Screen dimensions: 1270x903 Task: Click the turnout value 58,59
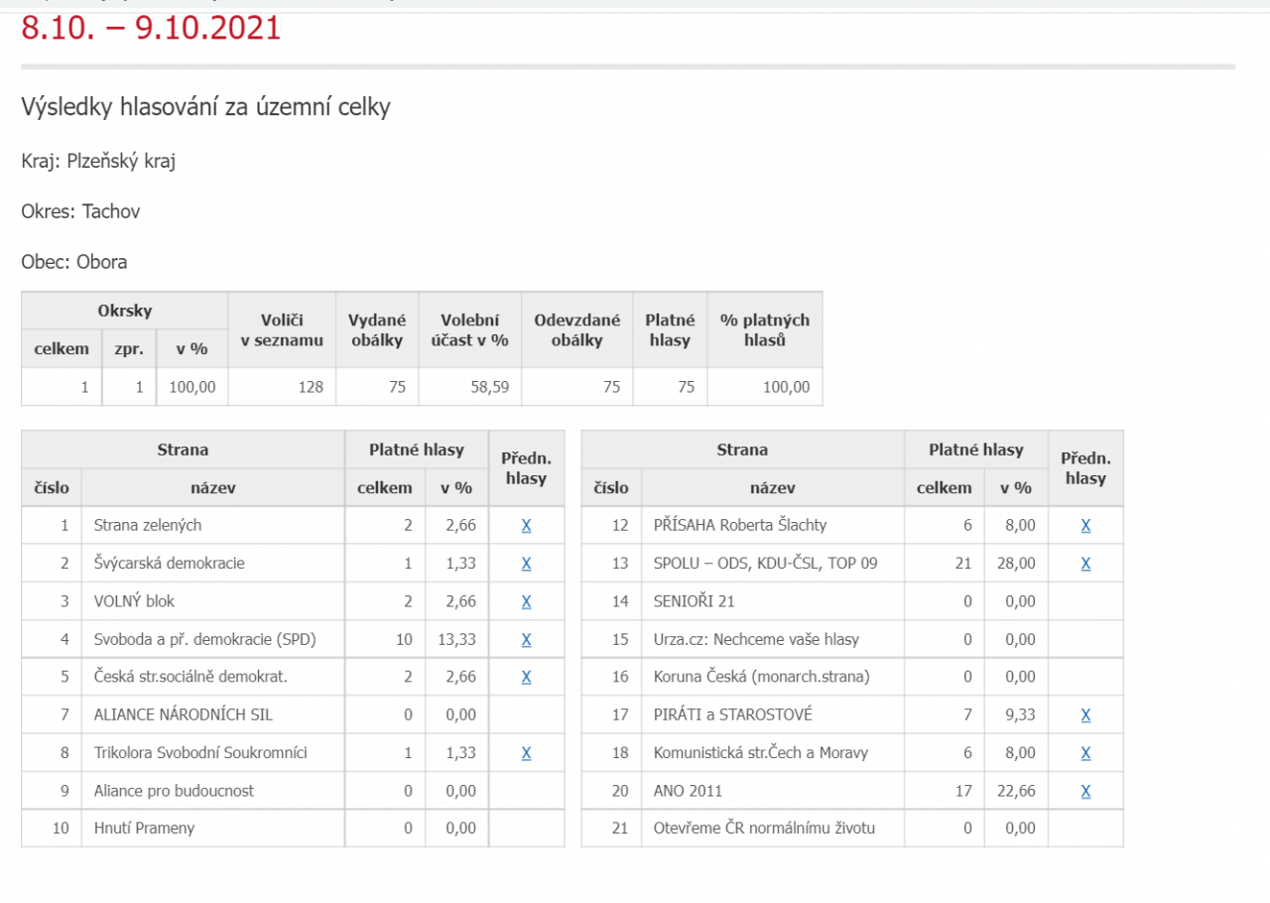point(488,387)
